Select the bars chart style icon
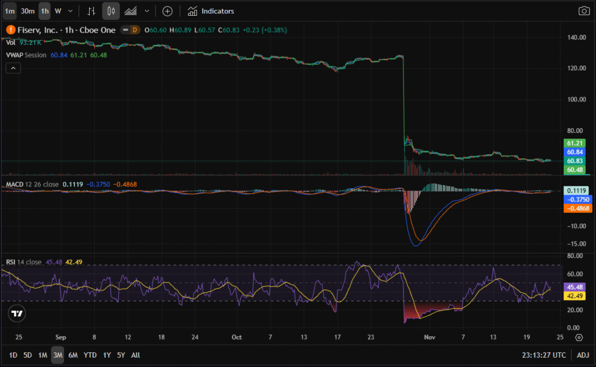Viewport: 596px width, 367px height. 91,11
